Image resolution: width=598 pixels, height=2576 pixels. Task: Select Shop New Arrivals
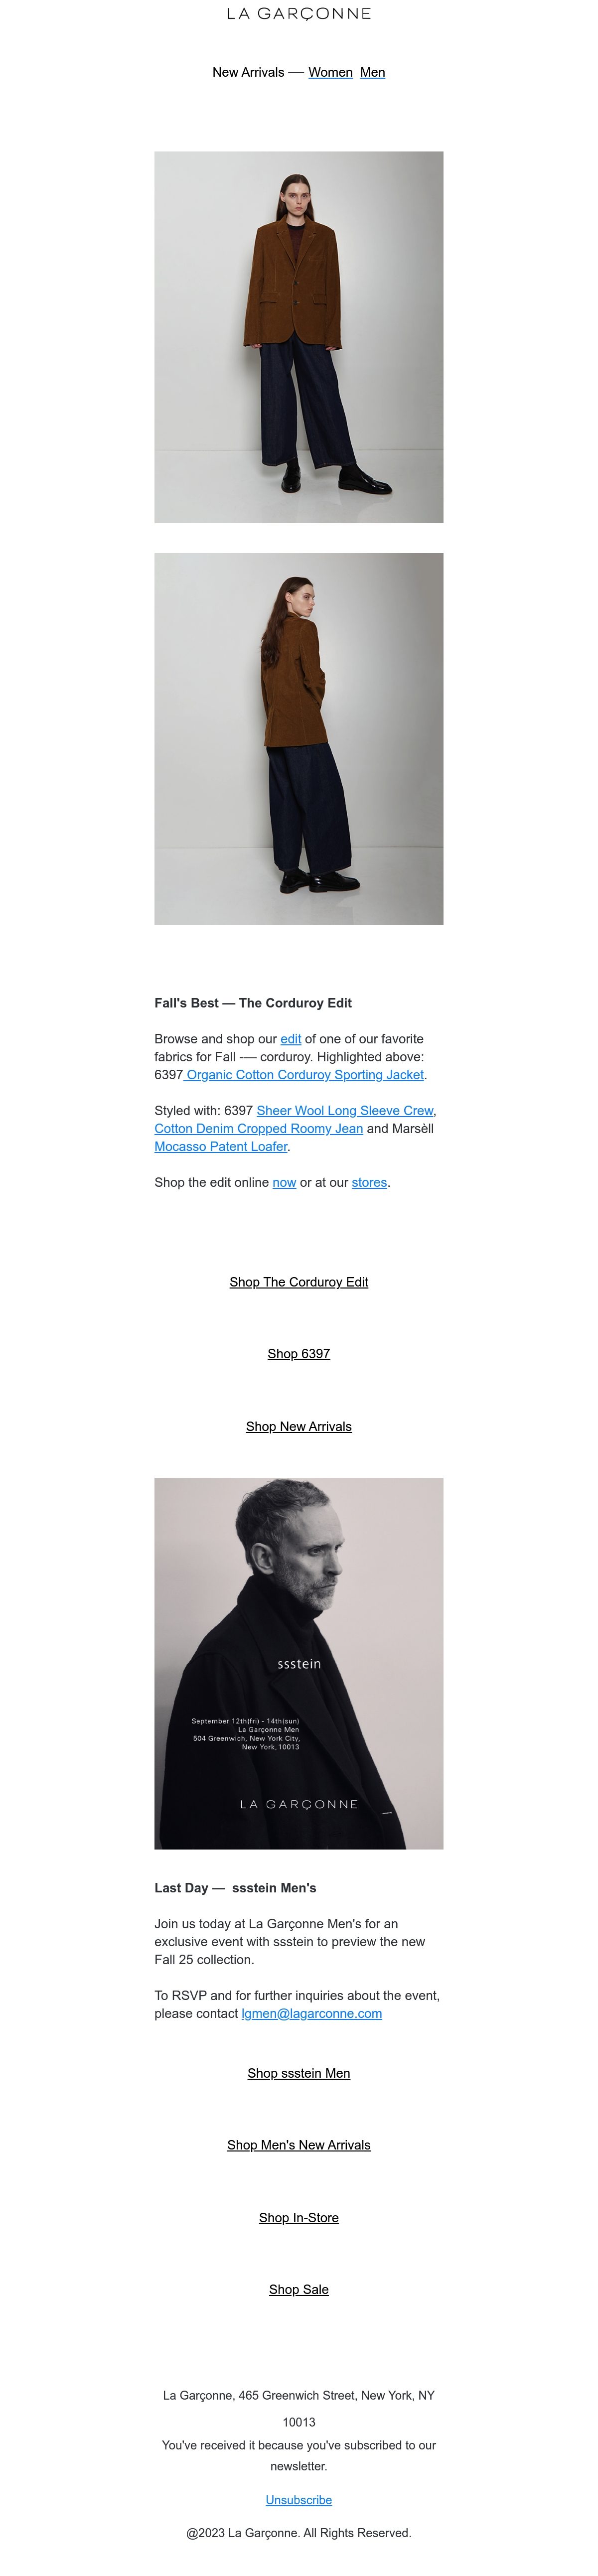click(x=298, y=1427)
